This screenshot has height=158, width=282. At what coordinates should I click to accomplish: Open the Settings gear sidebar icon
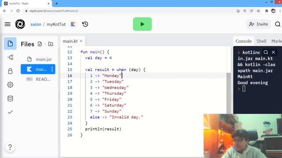10,85
